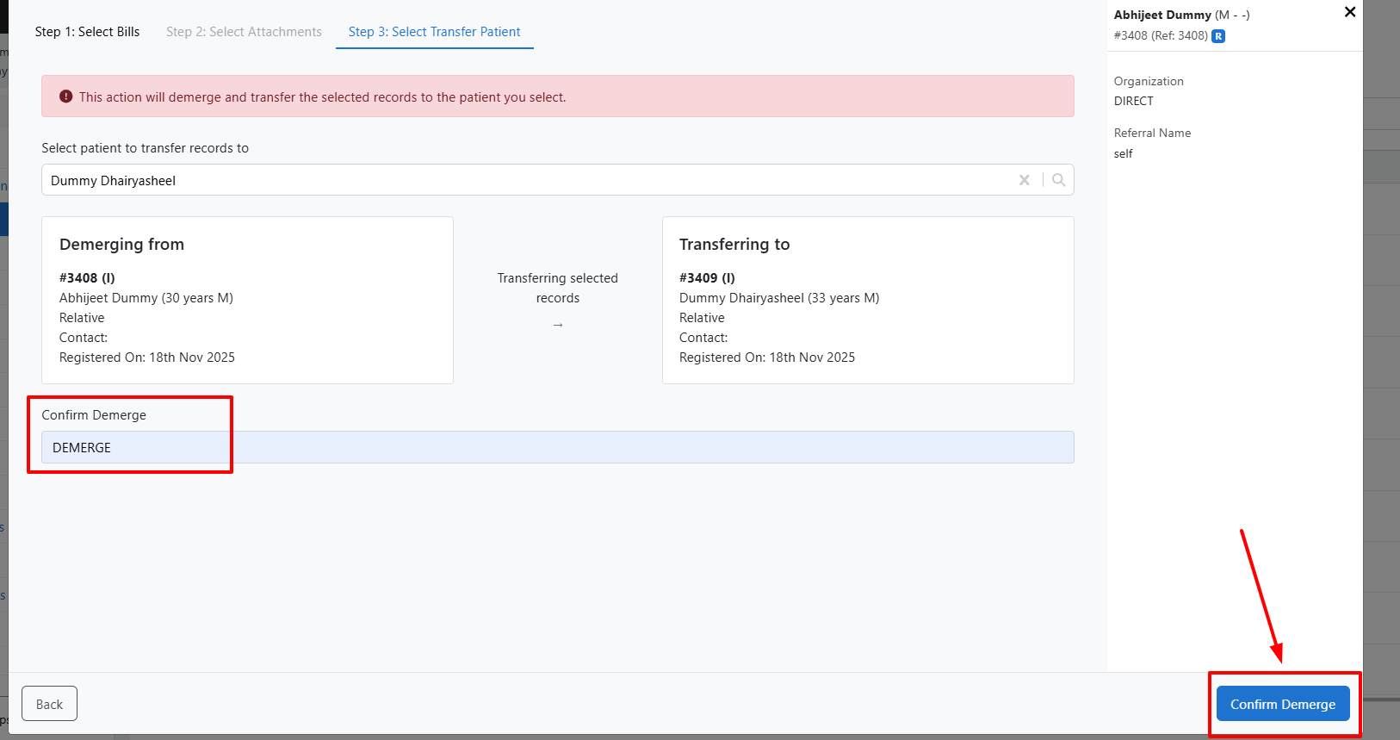The height and width of the screenshot is (740, 1400).
Task: Click the 'Demerging from' heading
Action: [121, 245]
